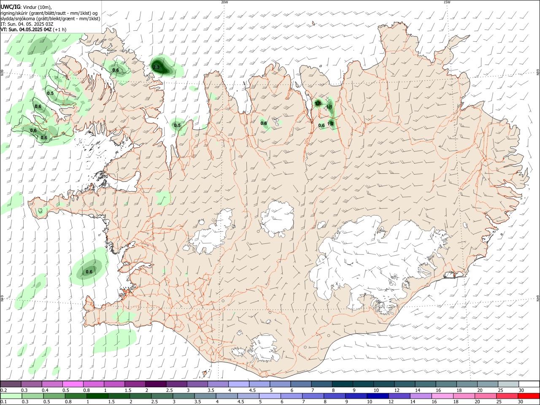This screenshot has width=540, height=405.
Task: Select the dark teal snow swatch between 8 and 9
Action: pyautogui.click(x=342, y=384)
